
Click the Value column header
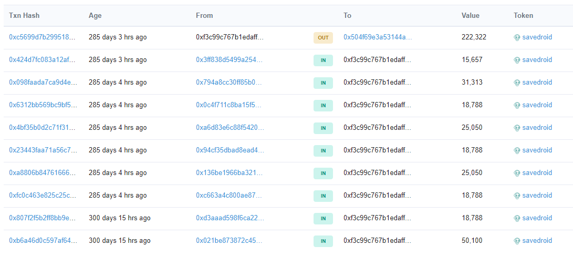coord(470,16)
